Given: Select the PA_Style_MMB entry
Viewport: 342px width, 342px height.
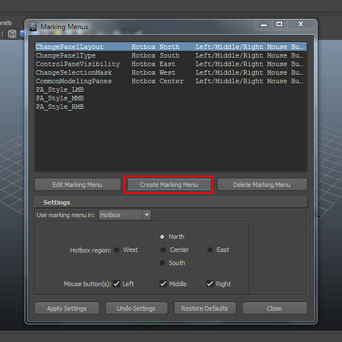Looking at the screenshot, I should 171,98.
